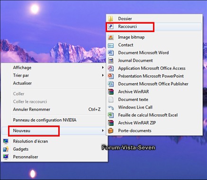Click the Image bitmap icon
The width and height of the screenshot is (207, 180).
[x=111, y=37]
